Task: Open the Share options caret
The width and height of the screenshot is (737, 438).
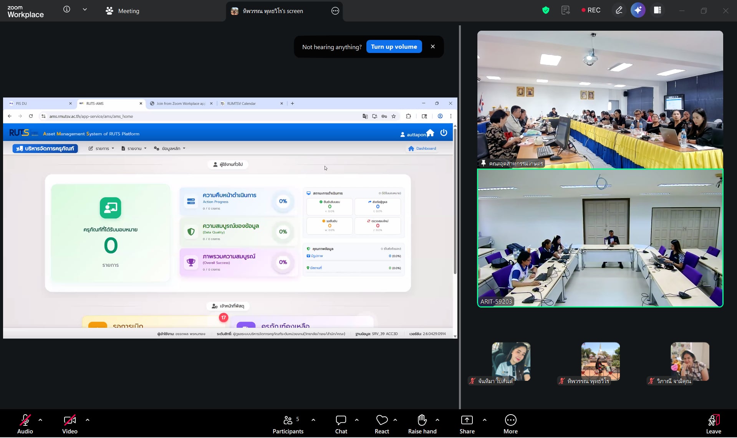Action: tap(485, 420)
